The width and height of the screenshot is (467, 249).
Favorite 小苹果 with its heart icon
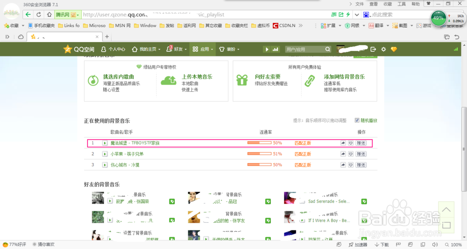(351, 154)
